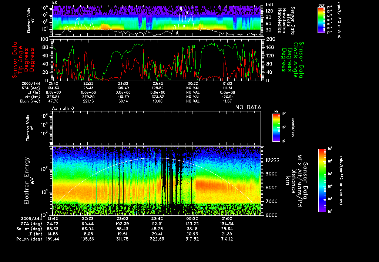Image resolution: width=379 pixels, height=262 pixels.
Task: Select the SZA value 134.34
Action: pyautogui.click(x=227, y=224)
